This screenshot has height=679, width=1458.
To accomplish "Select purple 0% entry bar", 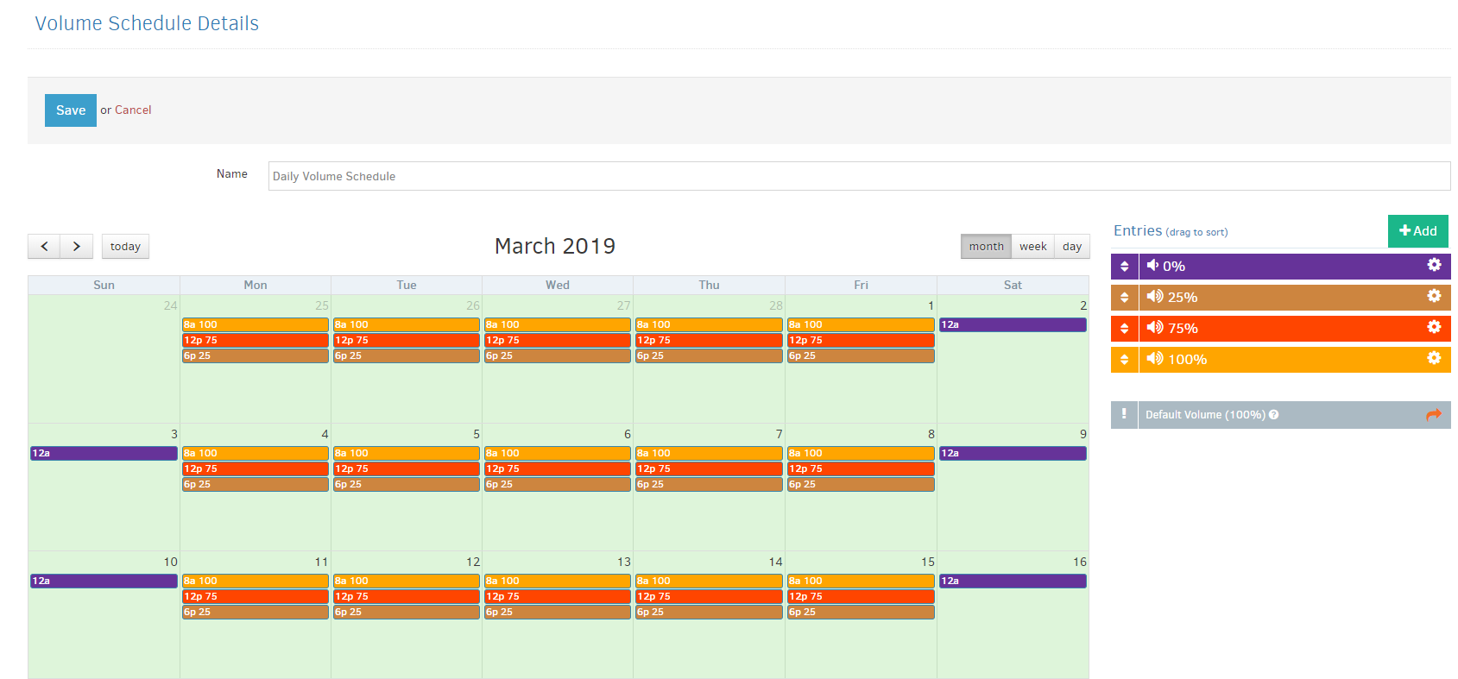I will (x=1281, y=267).
